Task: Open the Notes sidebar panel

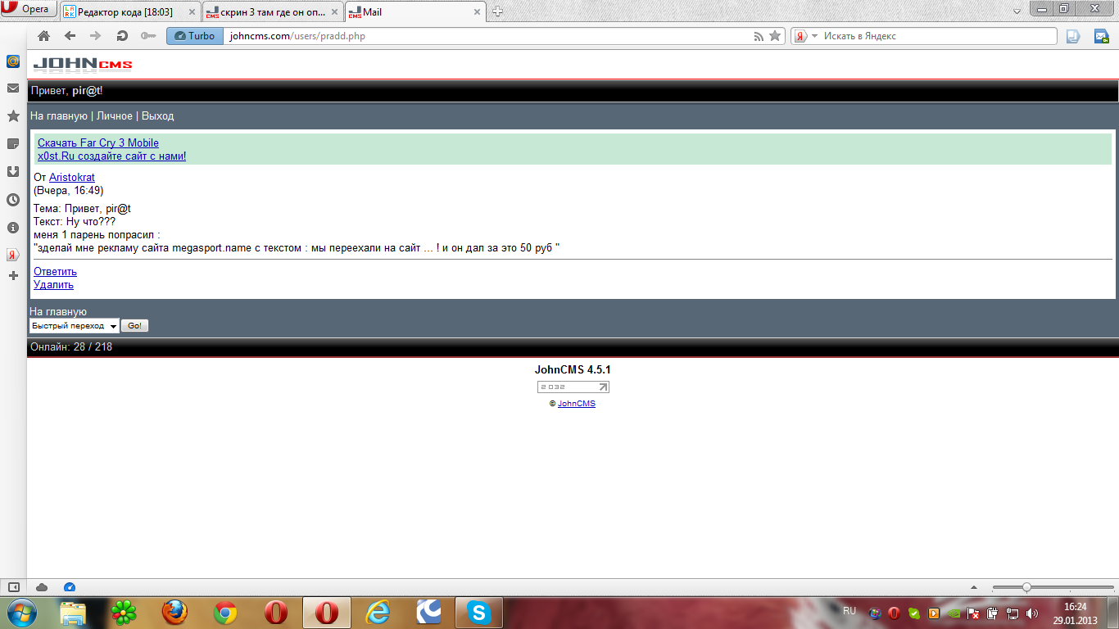Action: (13, 144)
